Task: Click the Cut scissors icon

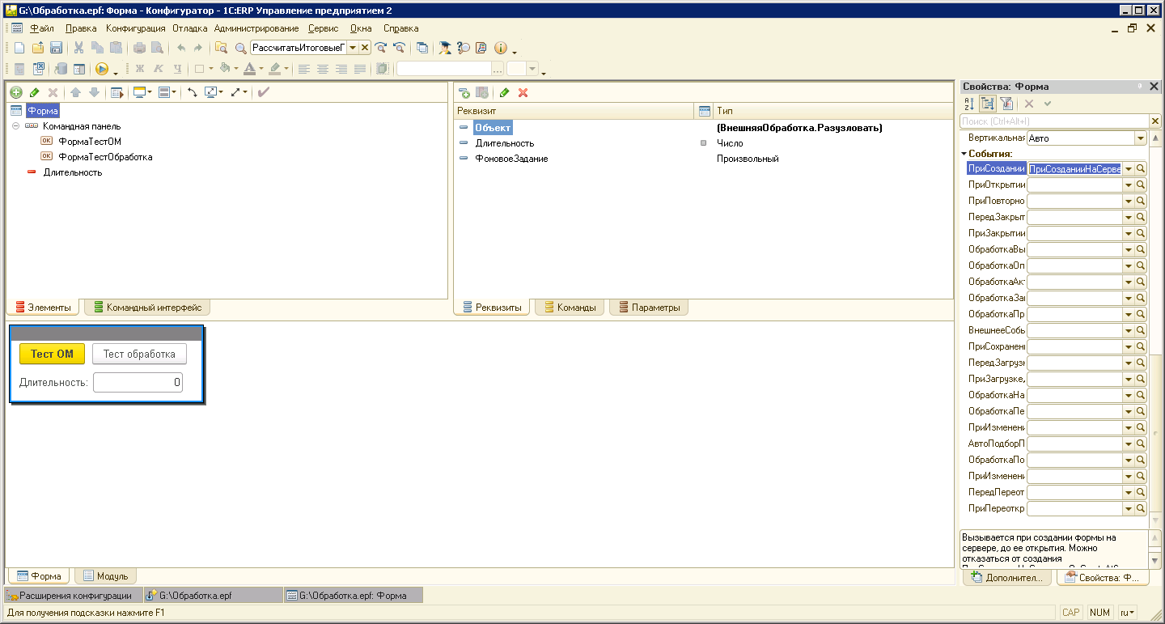Action: 79,48
